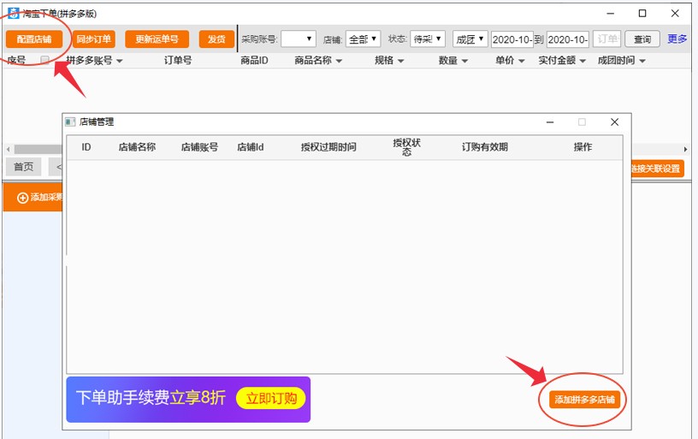The image size is (698, 439).
Task: Open the 店铺 dropdown showing 全部
Action: point(363,39)
